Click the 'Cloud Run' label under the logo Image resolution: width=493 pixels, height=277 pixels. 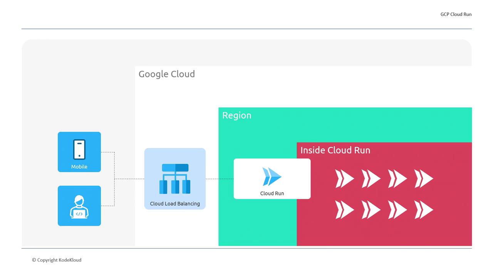point(272,193)
